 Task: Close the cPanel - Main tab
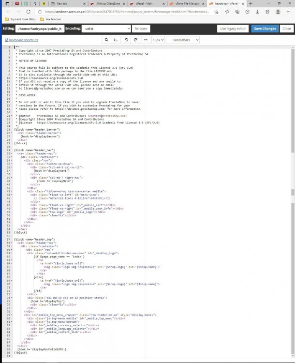pos(163,4)
